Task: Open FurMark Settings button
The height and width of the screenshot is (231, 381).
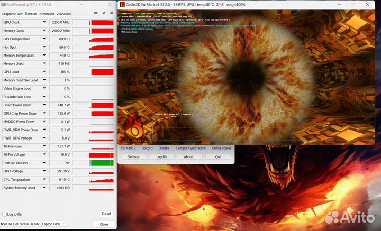Action: [x=134, y=157]
